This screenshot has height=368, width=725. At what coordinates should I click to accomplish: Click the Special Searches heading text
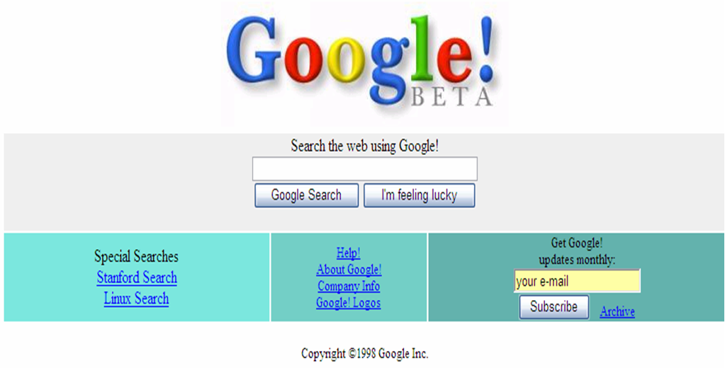136,256
